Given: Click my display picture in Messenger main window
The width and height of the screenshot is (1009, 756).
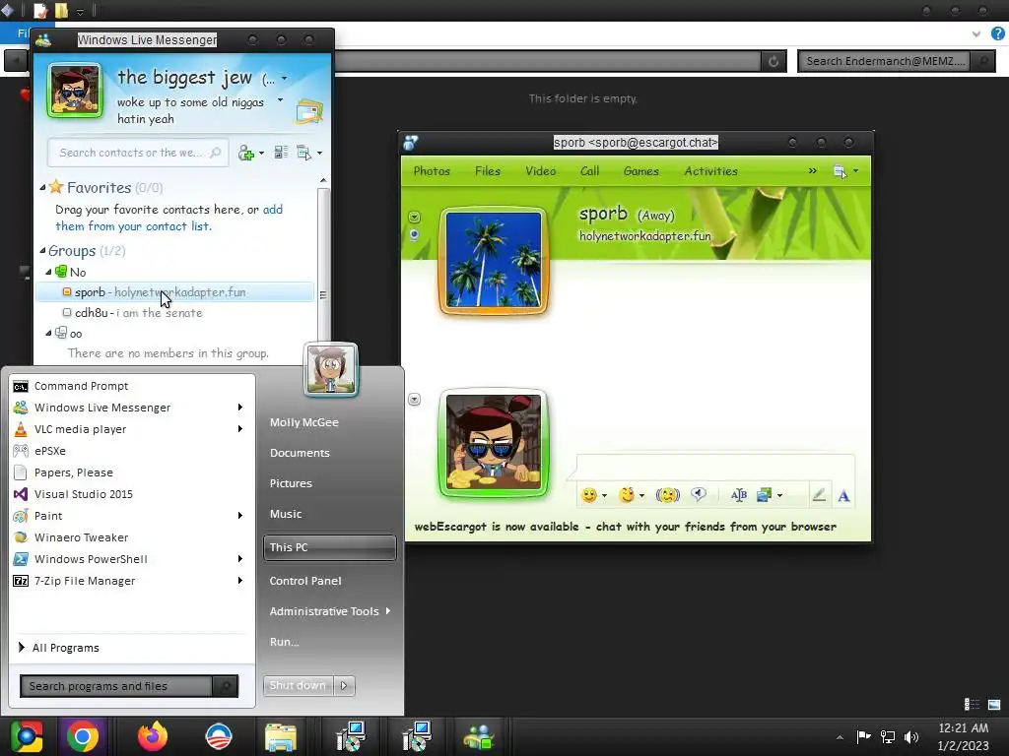Looking at the screenshot, I should 75,91.
